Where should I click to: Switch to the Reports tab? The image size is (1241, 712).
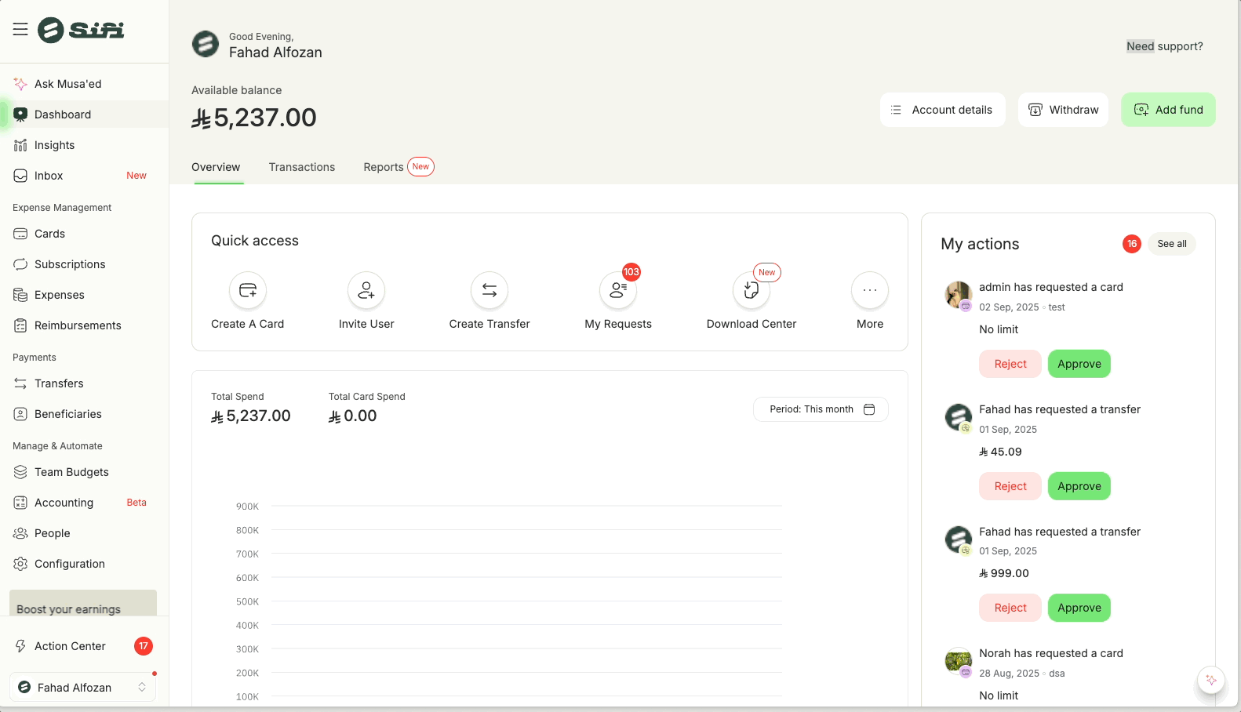coord(384,167)
